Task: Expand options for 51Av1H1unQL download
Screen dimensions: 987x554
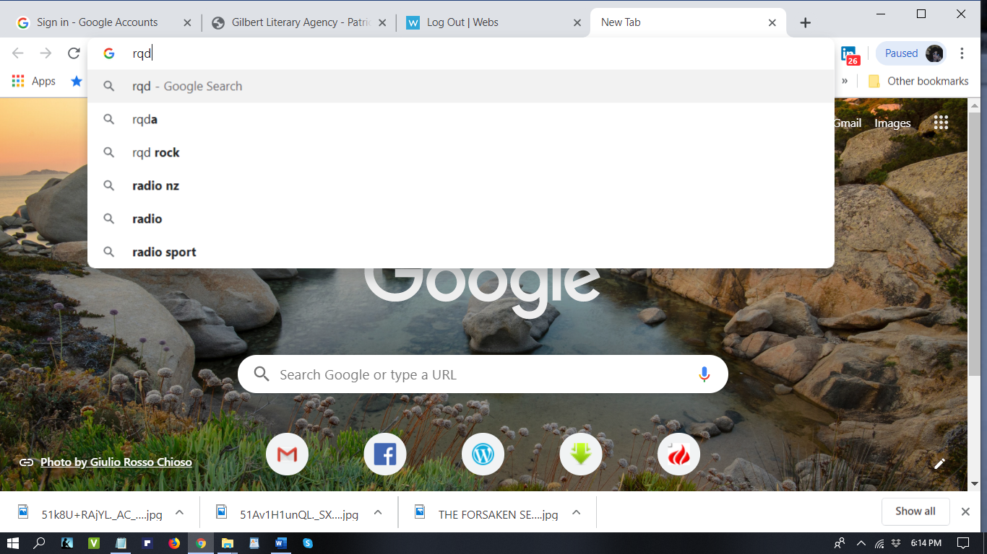Action: point(377,513)
